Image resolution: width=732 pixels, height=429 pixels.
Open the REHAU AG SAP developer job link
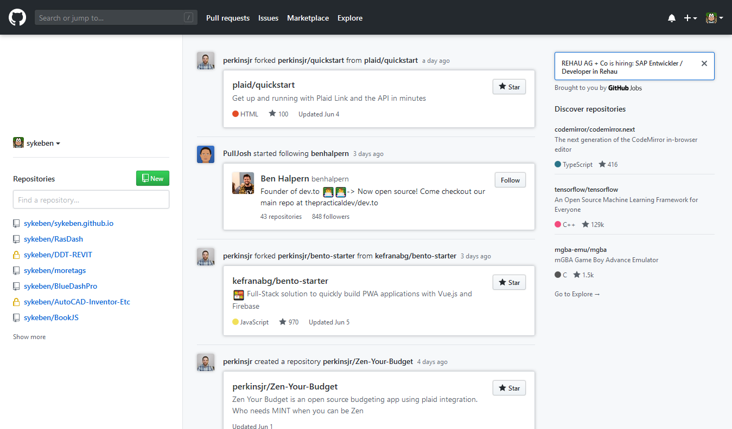(x=622, y=67)
